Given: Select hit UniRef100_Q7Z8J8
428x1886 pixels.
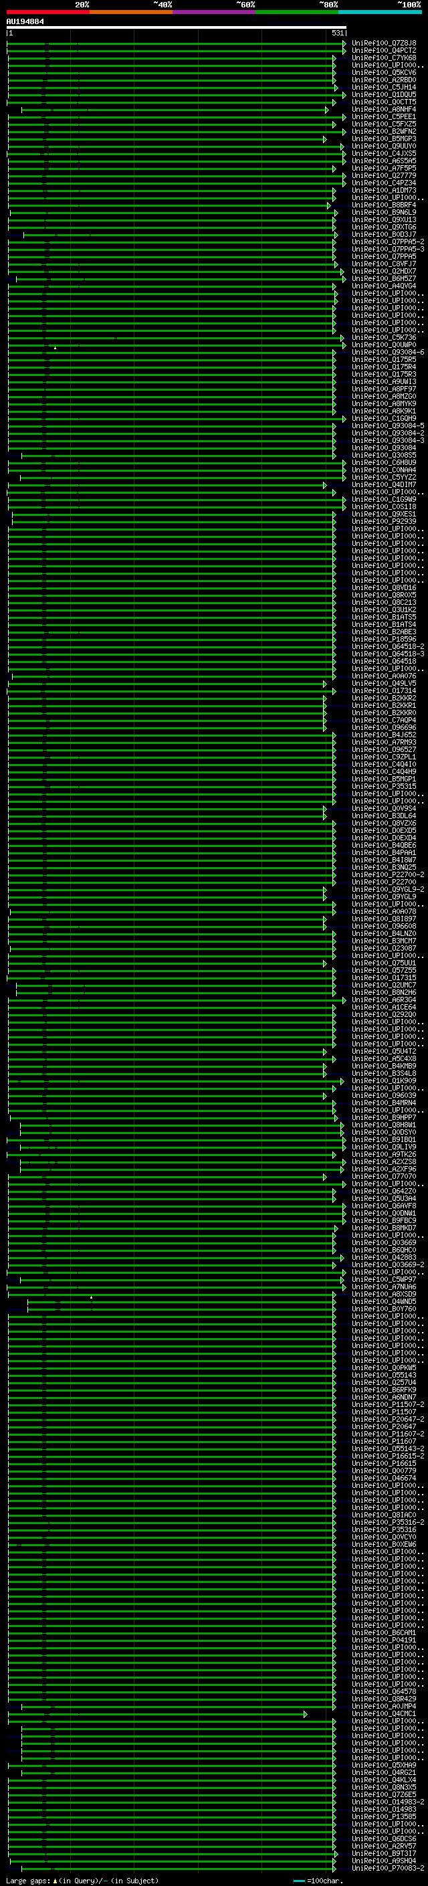Looking at the screenshot, I should pyautogui.click(x=384, y=43).
